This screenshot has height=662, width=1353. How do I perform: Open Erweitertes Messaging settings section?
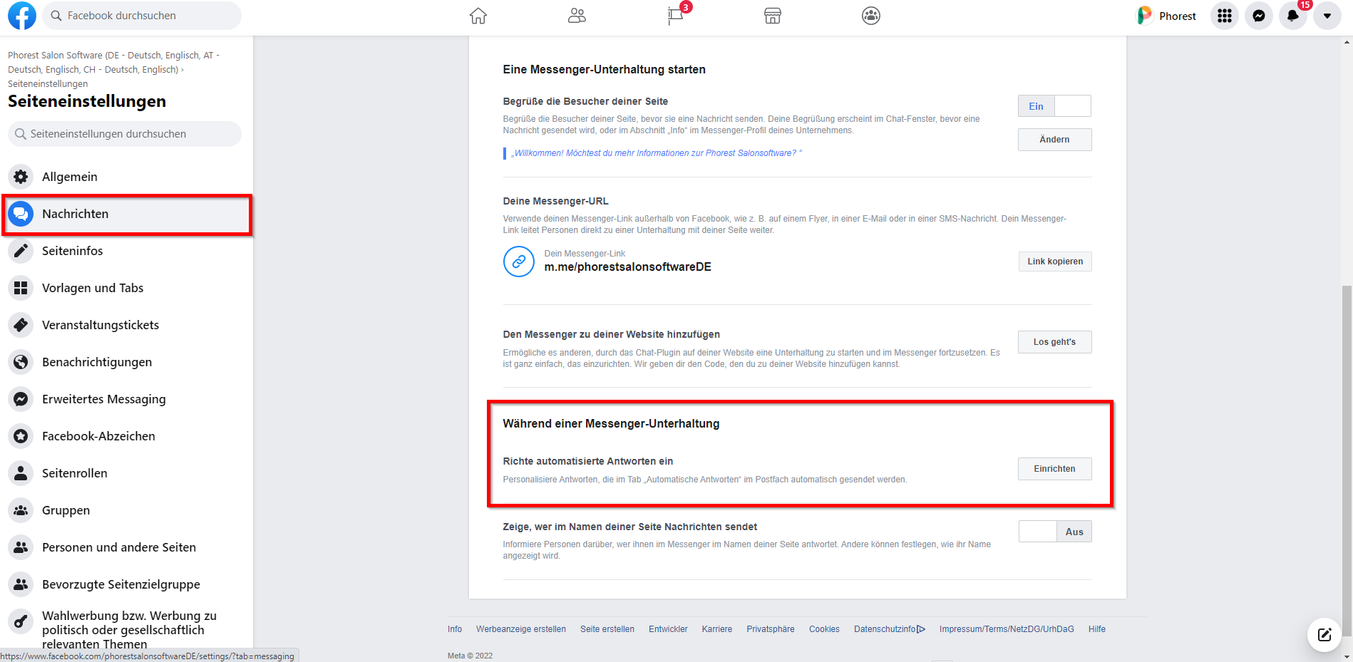click(x=103, y=399)
